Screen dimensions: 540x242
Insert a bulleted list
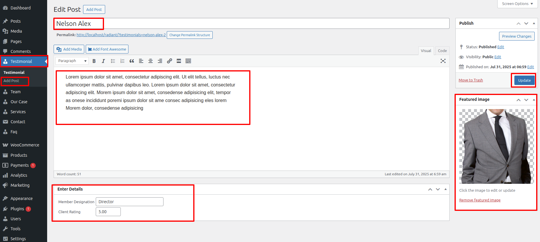coord(113,61)
